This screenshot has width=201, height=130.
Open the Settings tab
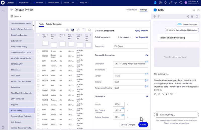143,10
